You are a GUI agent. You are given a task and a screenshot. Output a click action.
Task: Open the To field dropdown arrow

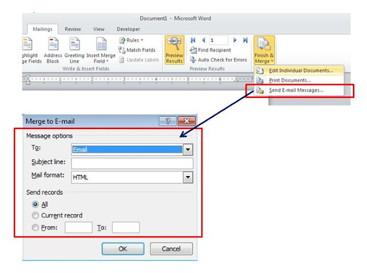point(188,150)
